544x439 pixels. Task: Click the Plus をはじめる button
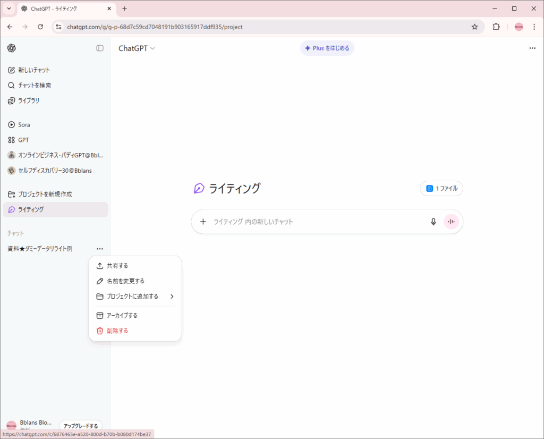click(327, 48)
